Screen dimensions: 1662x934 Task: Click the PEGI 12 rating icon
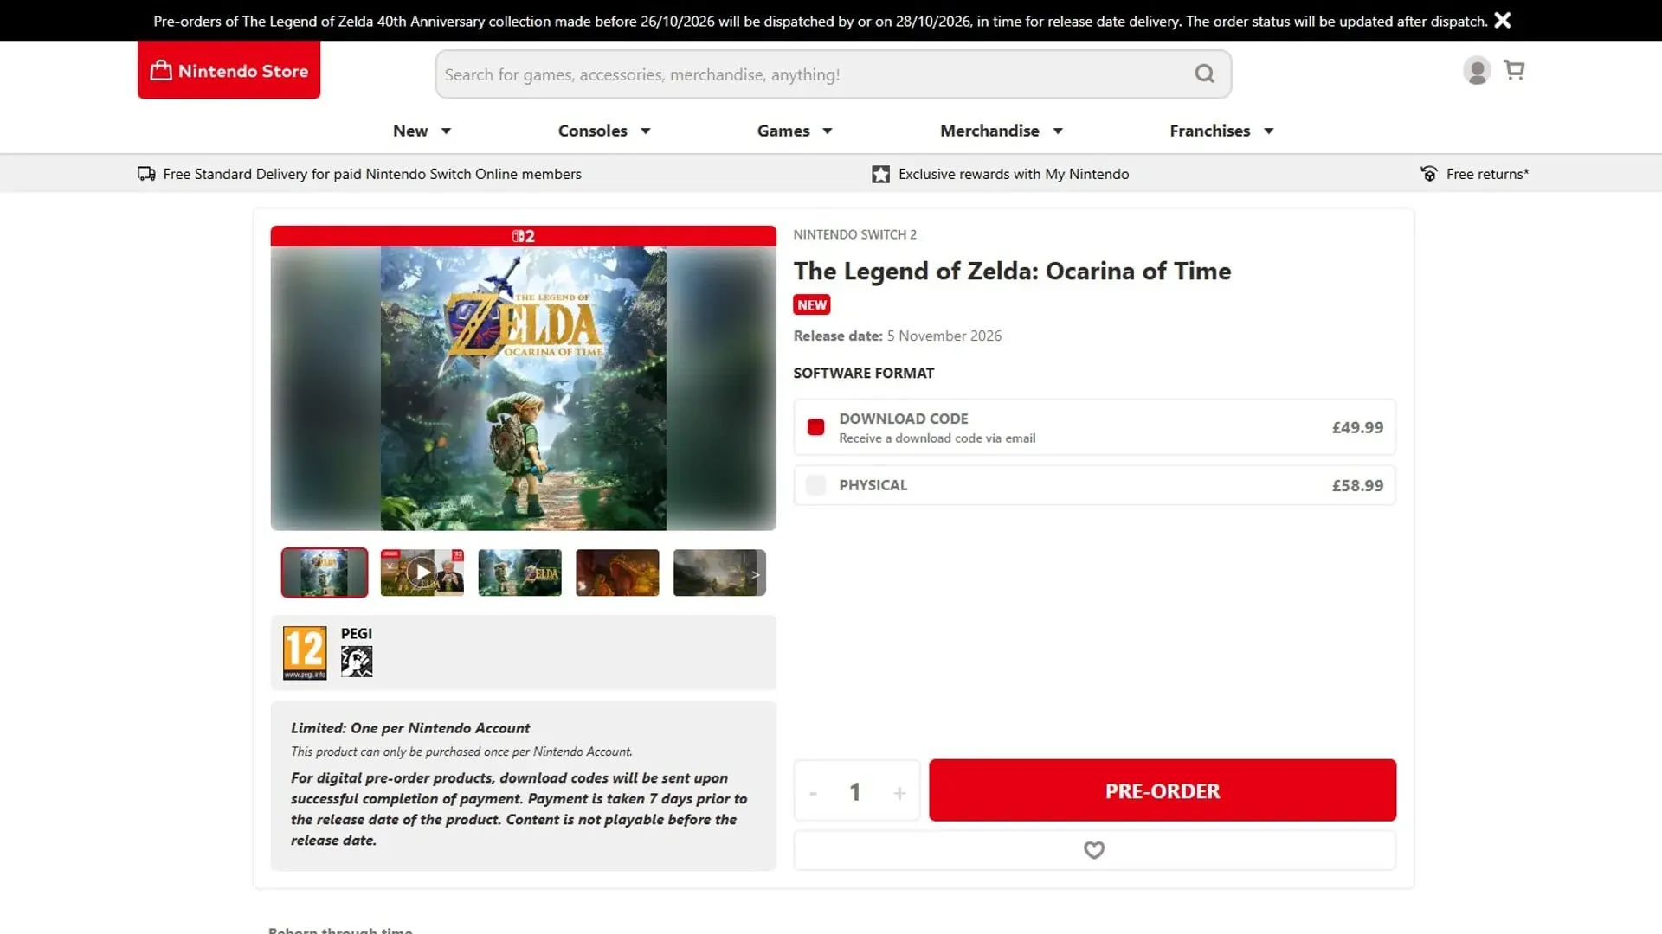coord(305,653)
